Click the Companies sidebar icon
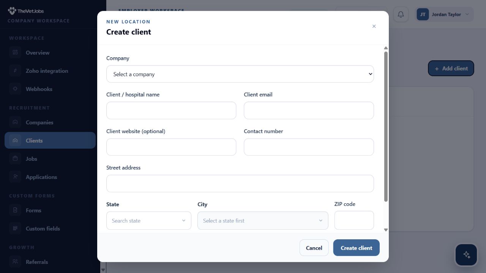The height and width of the screenshot is (273, 486). tap(15, 122)
